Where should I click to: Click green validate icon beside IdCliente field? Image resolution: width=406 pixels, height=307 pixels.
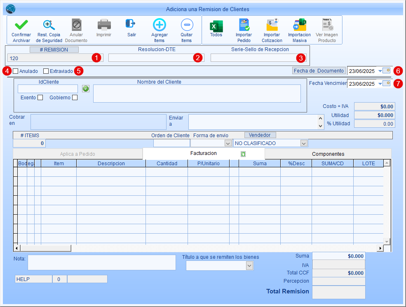pos(86,88)
